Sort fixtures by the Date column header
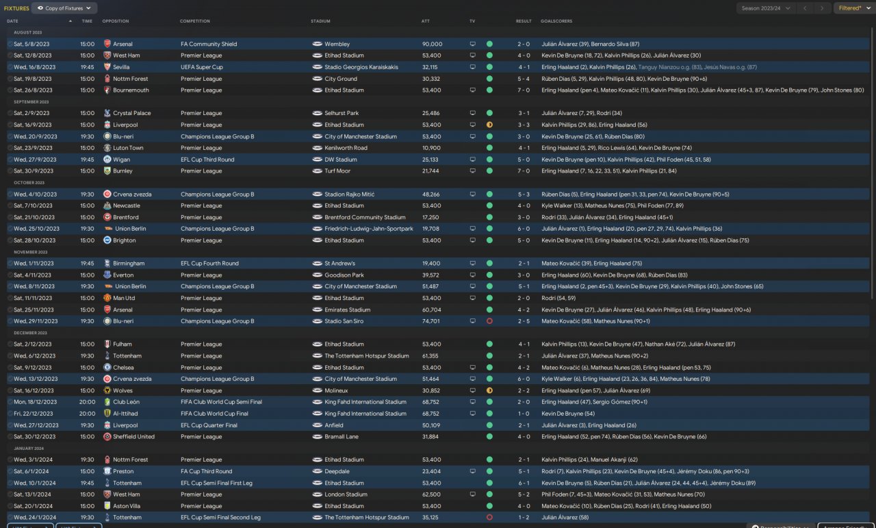Viewport: 876px width, 528px height. [12, 21]
